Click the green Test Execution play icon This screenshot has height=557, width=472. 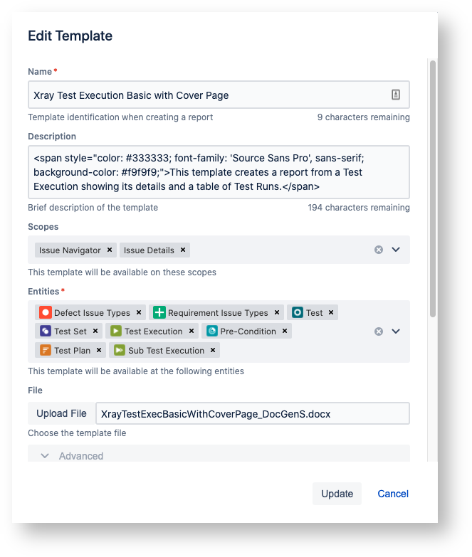pyautogui.click(x=115, y=331)
